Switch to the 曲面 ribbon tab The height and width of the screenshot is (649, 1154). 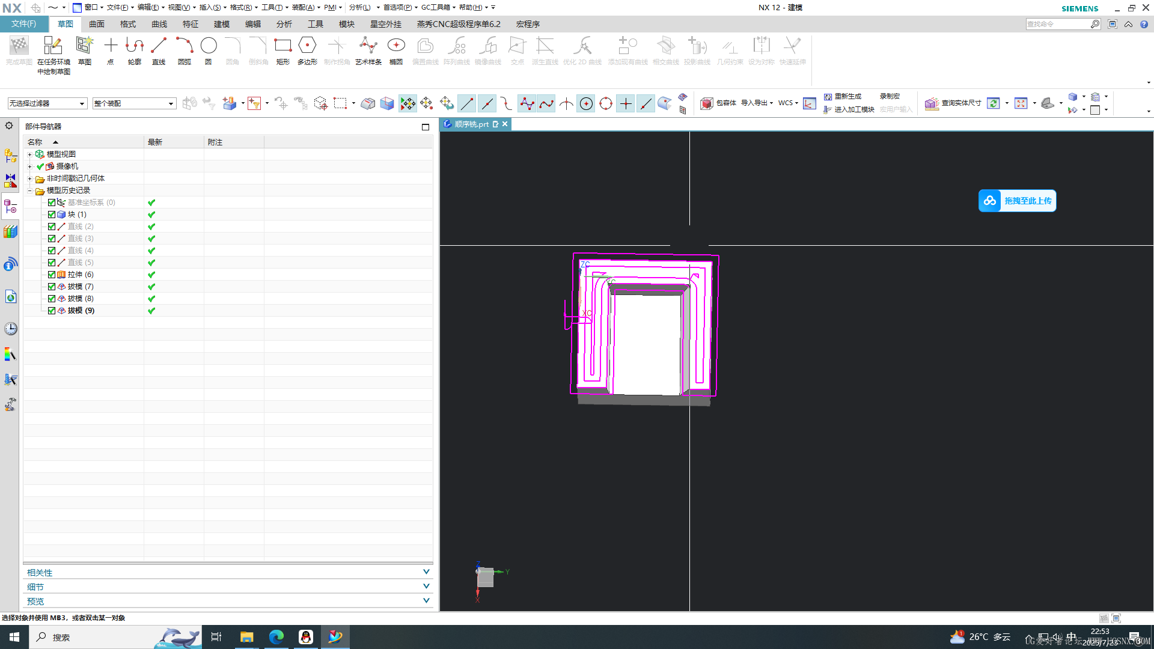(97, 24)
